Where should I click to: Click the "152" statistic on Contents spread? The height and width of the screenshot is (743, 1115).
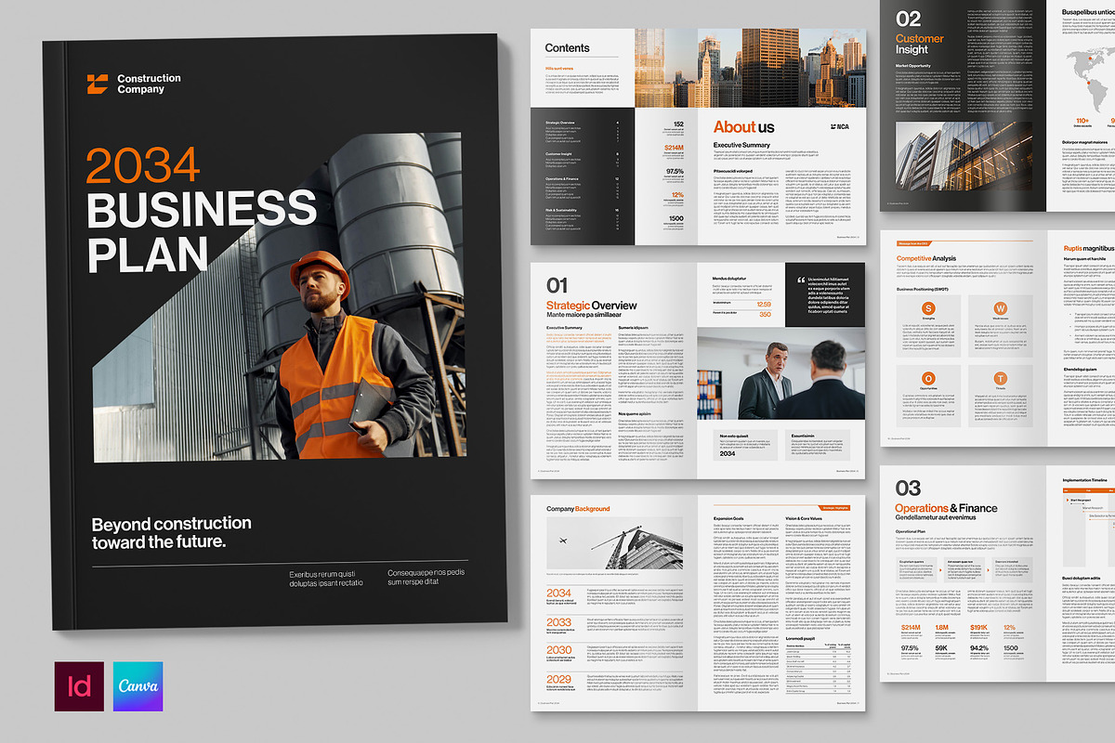(x=678, y=124)
